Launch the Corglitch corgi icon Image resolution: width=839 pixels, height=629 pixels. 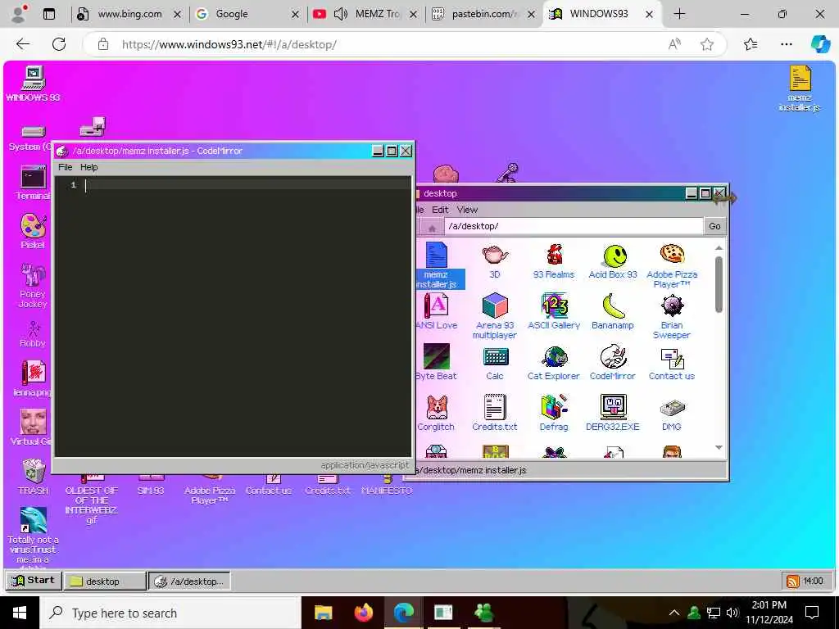click(x=436, y=414)
